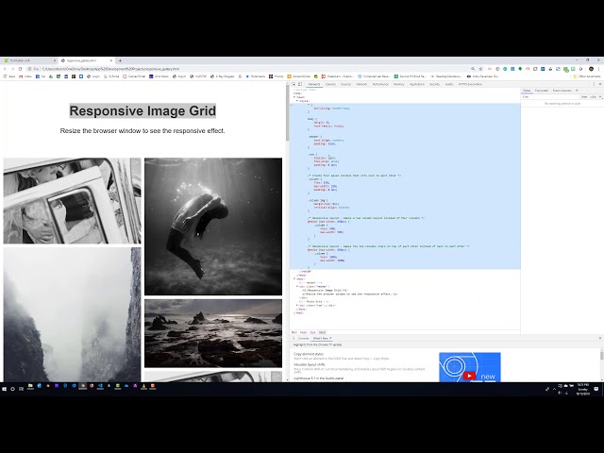Open the Windows Start menu

point(4,389)
